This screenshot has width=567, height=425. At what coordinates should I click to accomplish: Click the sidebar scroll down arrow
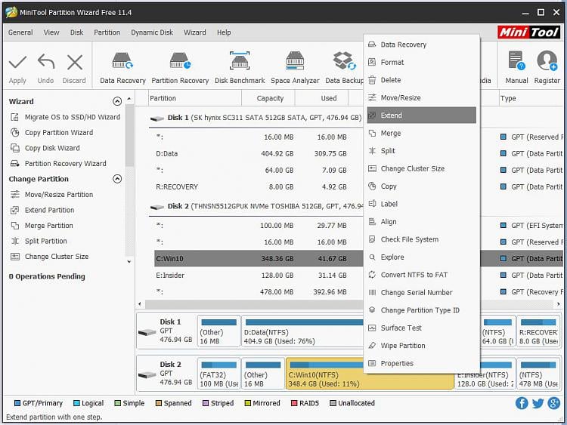click(129, 262)
